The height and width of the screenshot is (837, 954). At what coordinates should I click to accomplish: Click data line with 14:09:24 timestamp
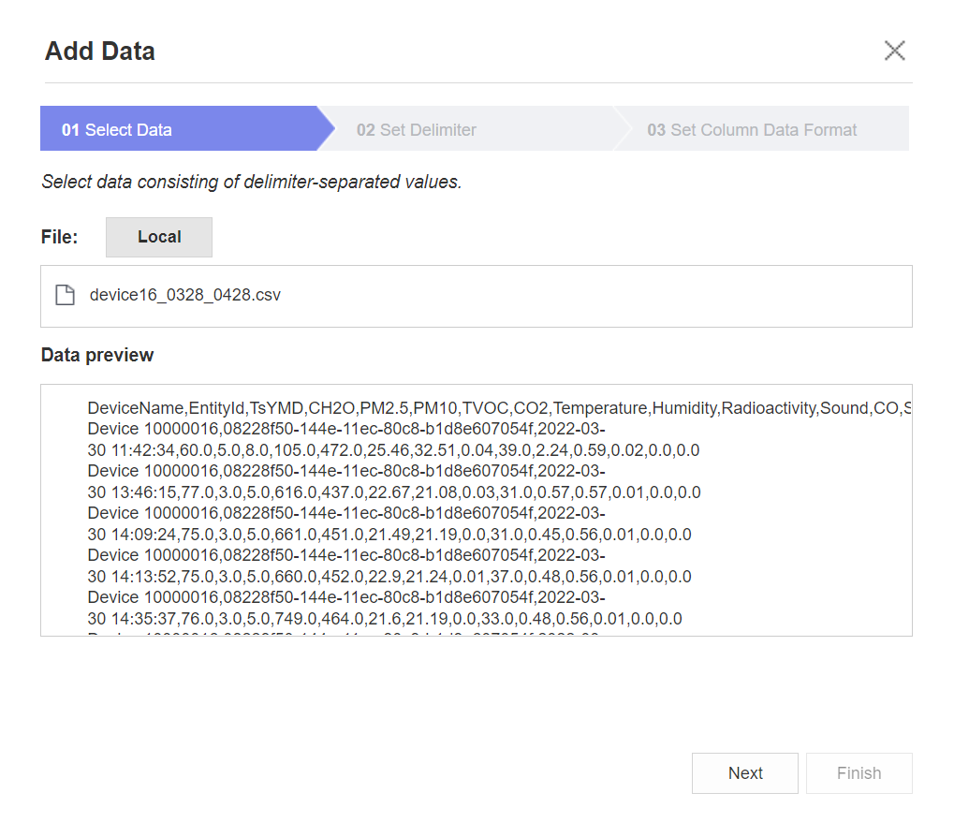pyautogui.click(x=389, y=534)
